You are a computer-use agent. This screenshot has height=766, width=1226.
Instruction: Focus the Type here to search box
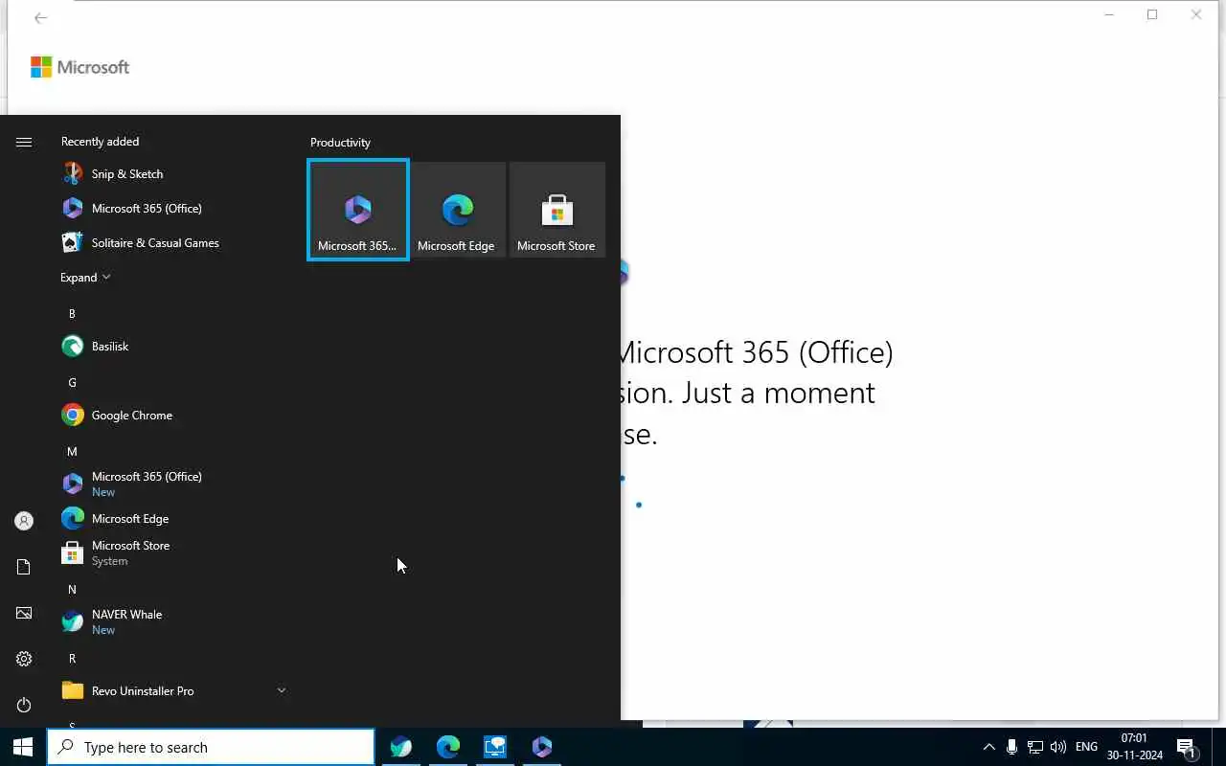pos(211,747)
